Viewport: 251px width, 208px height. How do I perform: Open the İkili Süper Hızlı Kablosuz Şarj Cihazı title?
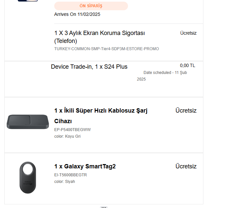[101, 116]
